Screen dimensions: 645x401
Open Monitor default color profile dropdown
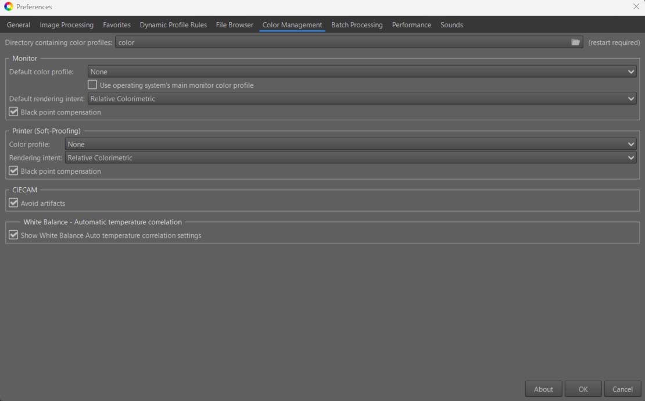pos(361,72)
